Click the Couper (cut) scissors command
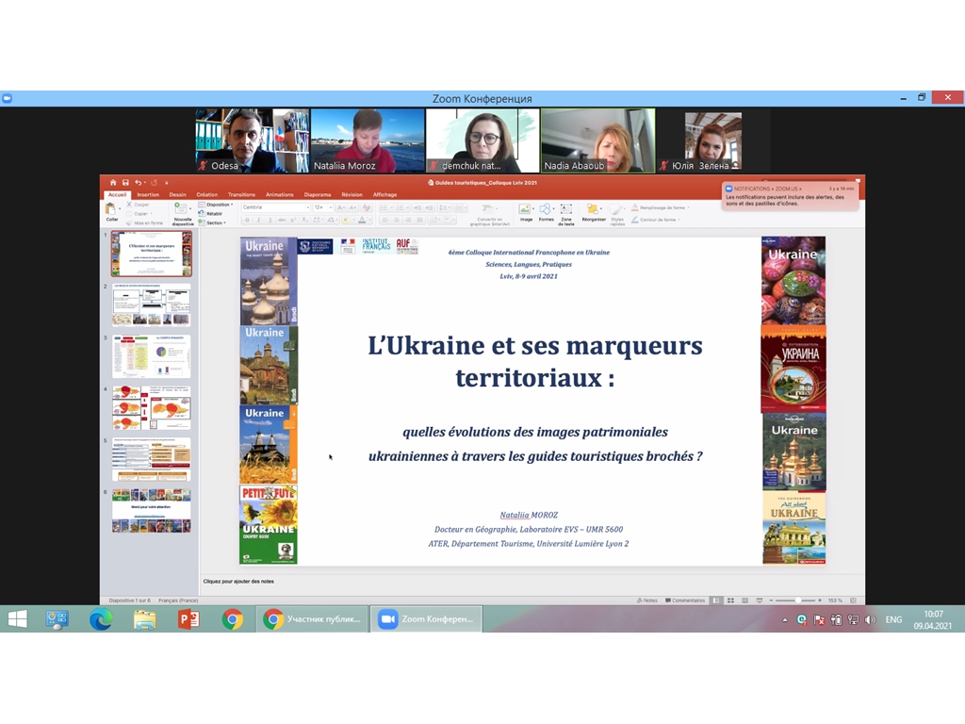Image resolution: width=965 pixels, height=724 pixels. coord(138,205)
